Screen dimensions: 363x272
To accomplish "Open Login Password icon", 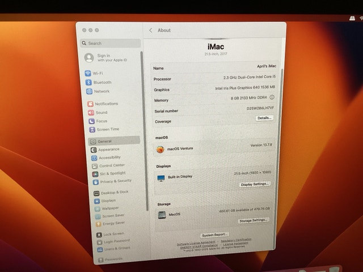I will click(100, 242).
